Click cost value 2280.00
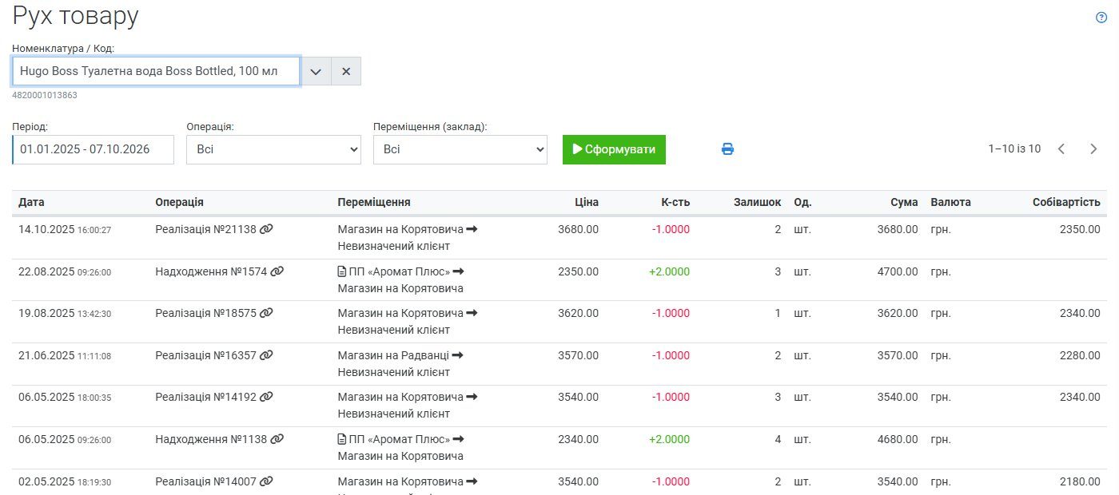Viewport: 1119px width, 495px height. click(x=1080, y=355)
